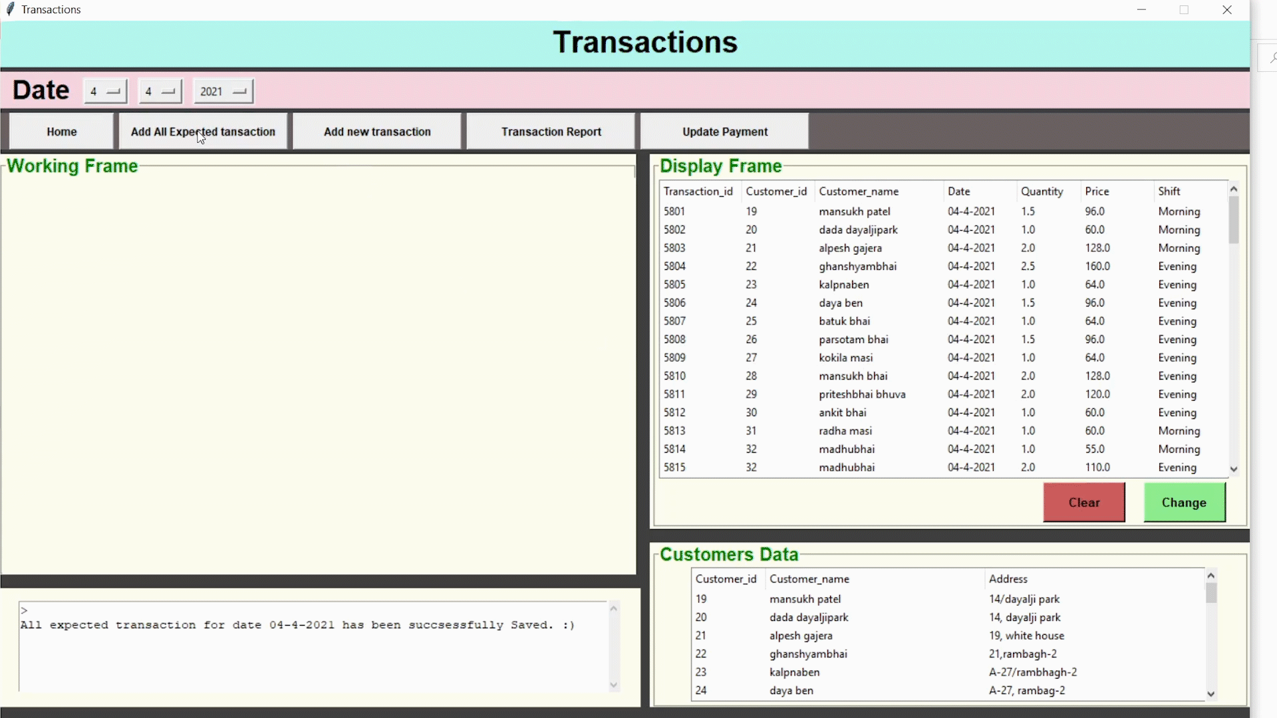Open the Transaction Report section
The height and width of the screenshot is (718, 1277).
551,131
